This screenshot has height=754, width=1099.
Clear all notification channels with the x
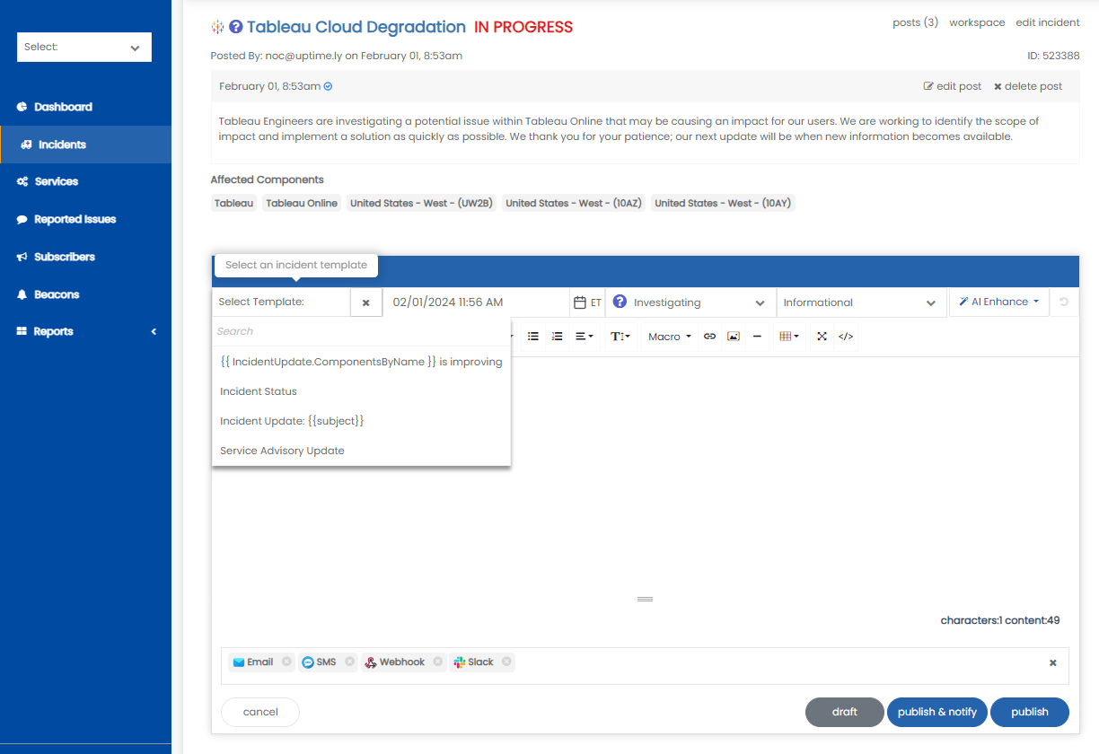(x=1053, y=662)
